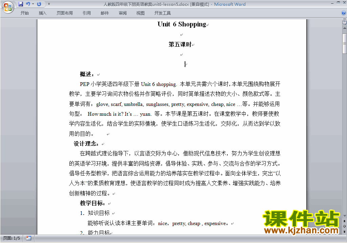347x243 pixels.
Task: Click the vertical scrollbar down arrow
Action: (345, 216)
